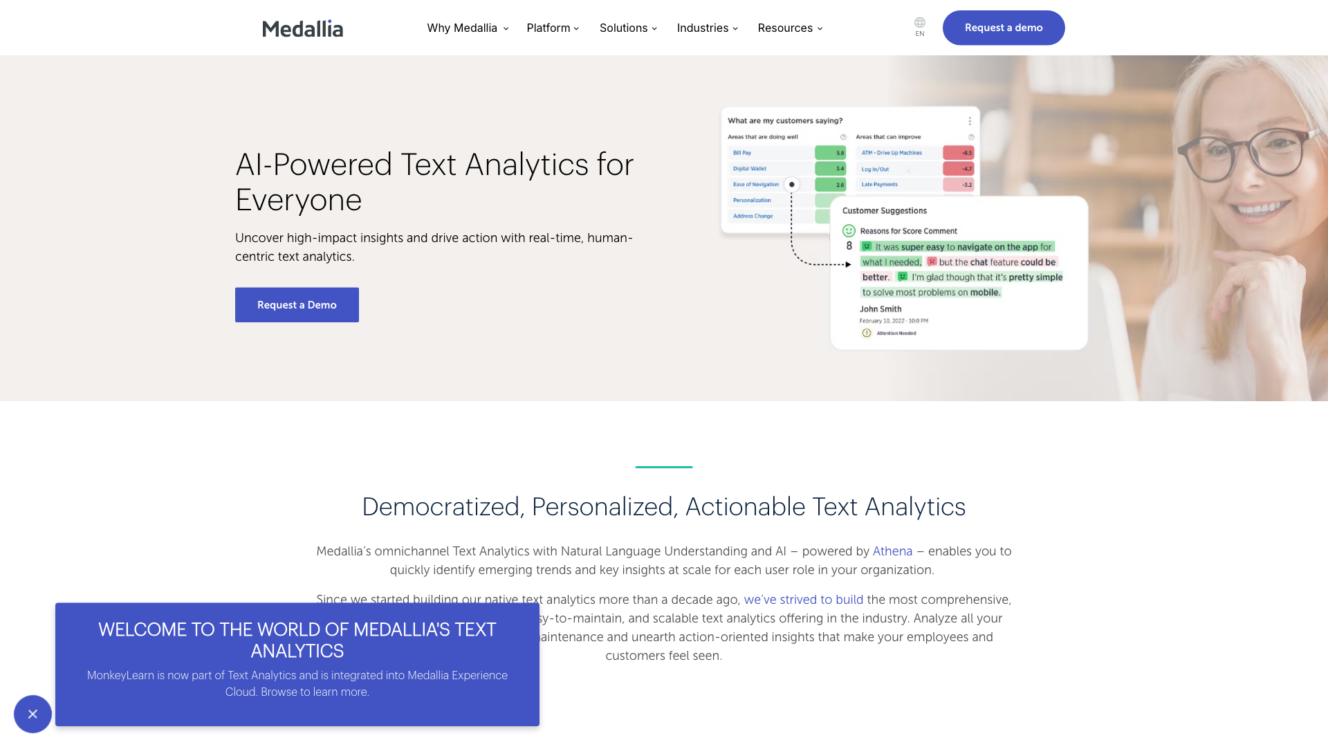1328x747 pixels.
Task: Expand the Industries navigation dropdown
Action: click(707, 28)
